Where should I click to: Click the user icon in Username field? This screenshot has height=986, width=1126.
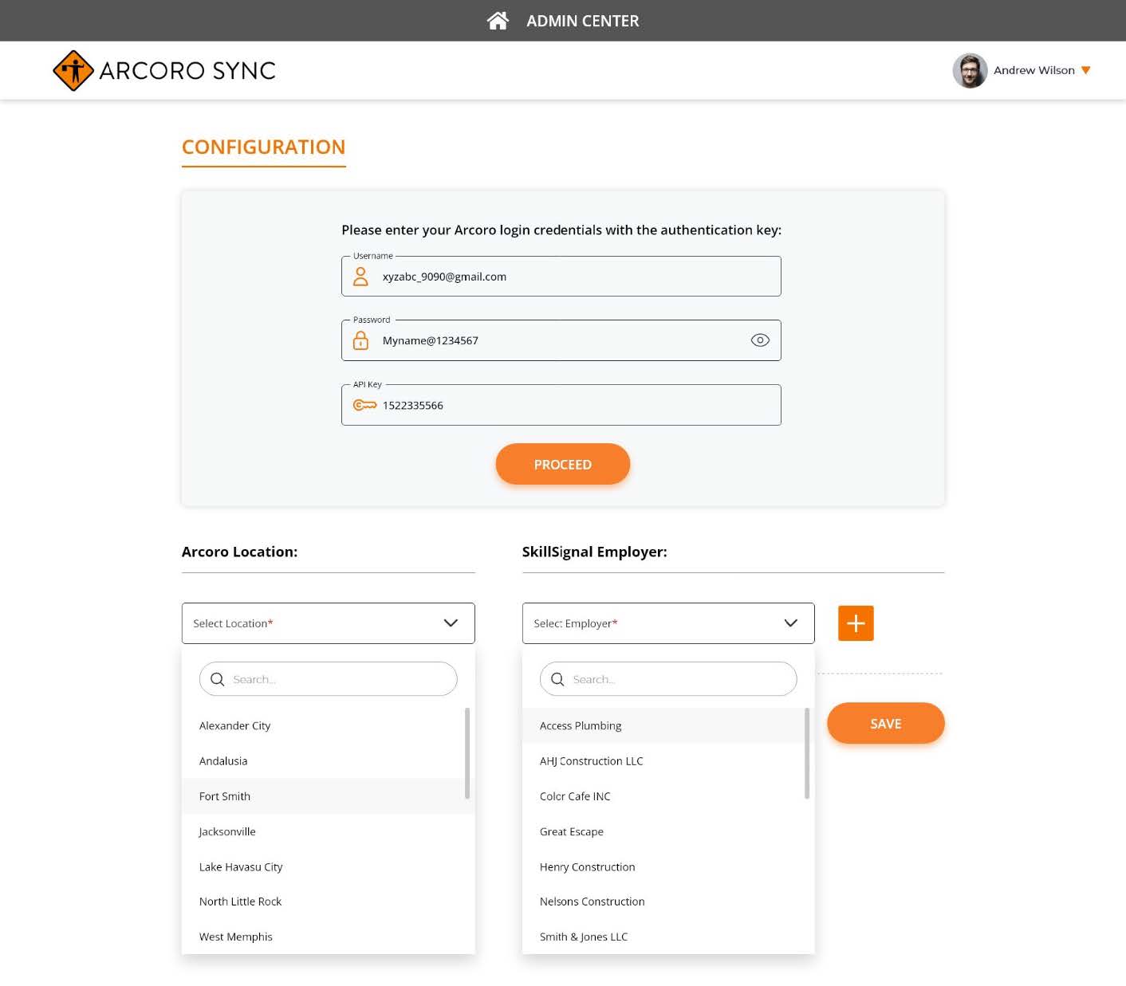point(360,277)
